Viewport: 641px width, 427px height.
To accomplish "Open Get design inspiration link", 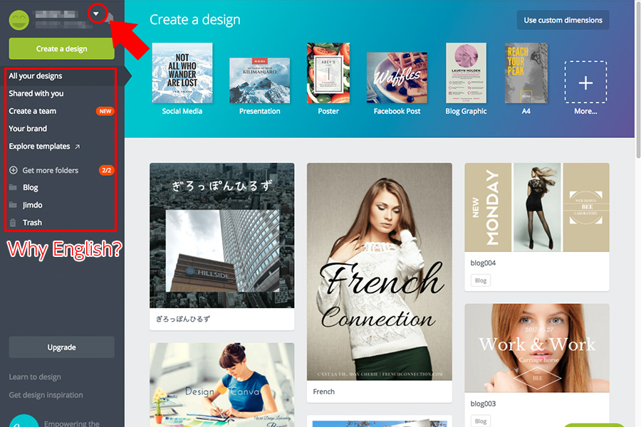I will (46, 395).
